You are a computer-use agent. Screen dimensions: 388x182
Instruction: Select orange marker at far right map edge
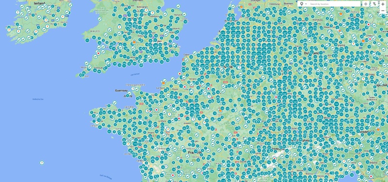coord(378,129)
